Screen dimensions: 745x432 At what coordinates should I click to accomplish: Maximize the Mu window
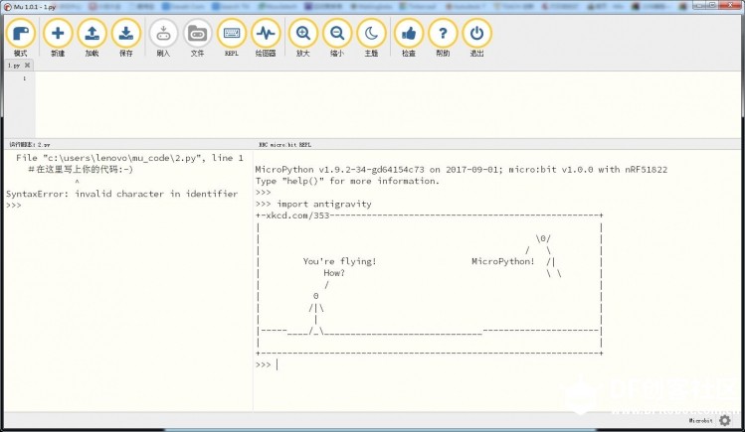coord(712,6)
